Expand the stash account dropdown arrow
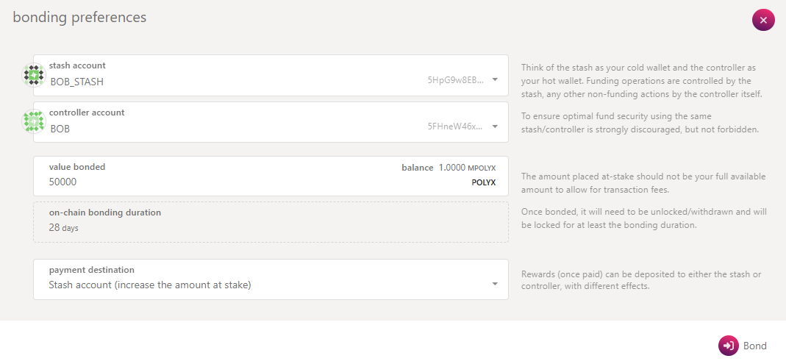Screen dimensions: 786x364 point(495,79)
